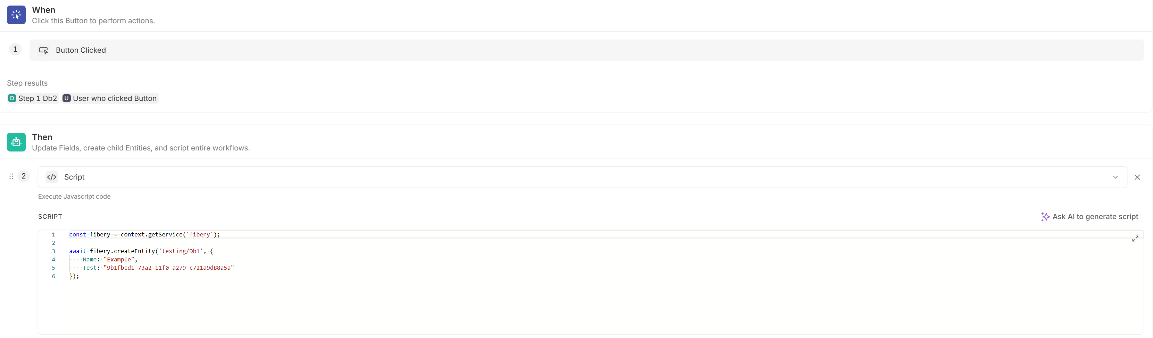Click step number 2 badge
Screen dimensions: 1153x338
[24, 176]
